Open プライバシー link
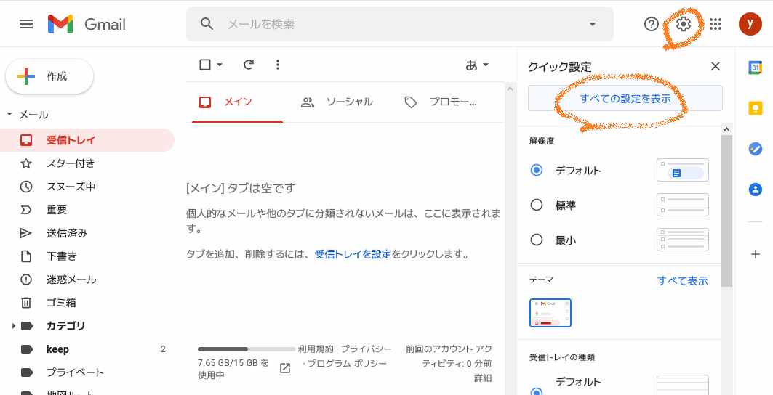 click(367, 349)
